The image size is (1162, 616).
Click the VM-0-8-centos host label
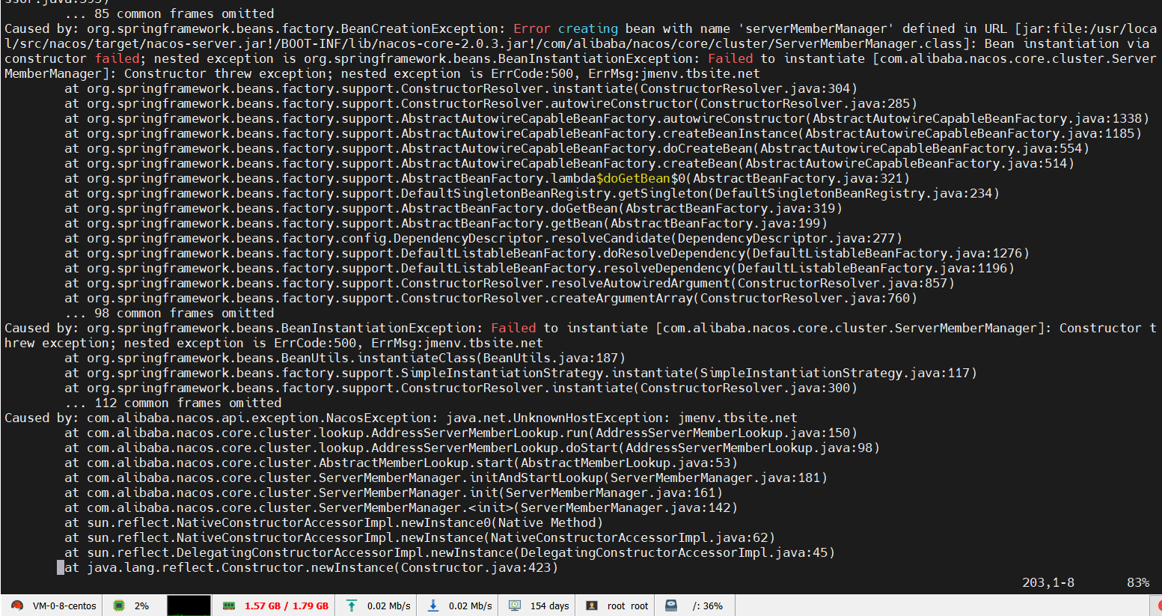pyautogui.click(x=64, y=606)
